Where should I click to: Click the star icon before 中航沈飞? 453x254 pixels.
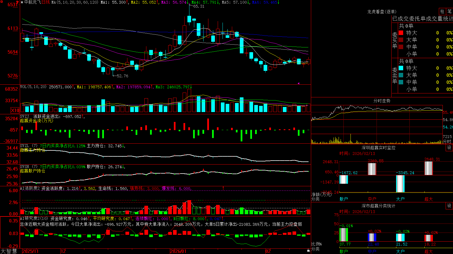pyautogui.click(x=22, y=2)
